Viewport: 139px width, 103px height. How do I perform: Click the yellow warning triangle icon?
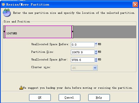(x=21, y=88)
